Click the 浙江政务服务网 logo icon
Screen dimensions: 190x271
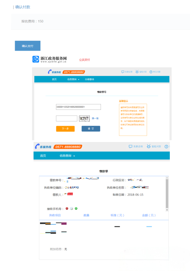pos(36,59)
